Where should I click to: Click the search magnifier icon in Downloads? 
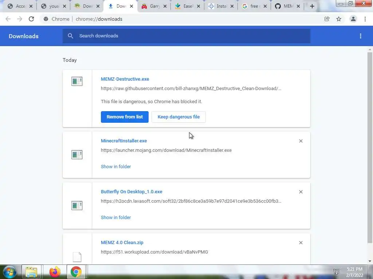70,36
